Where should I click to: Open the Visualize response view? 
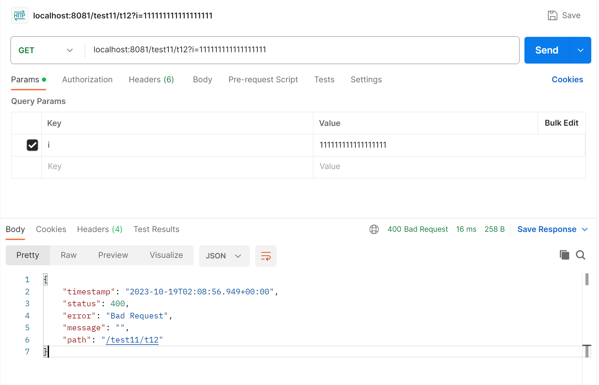(x=166, y=255)
